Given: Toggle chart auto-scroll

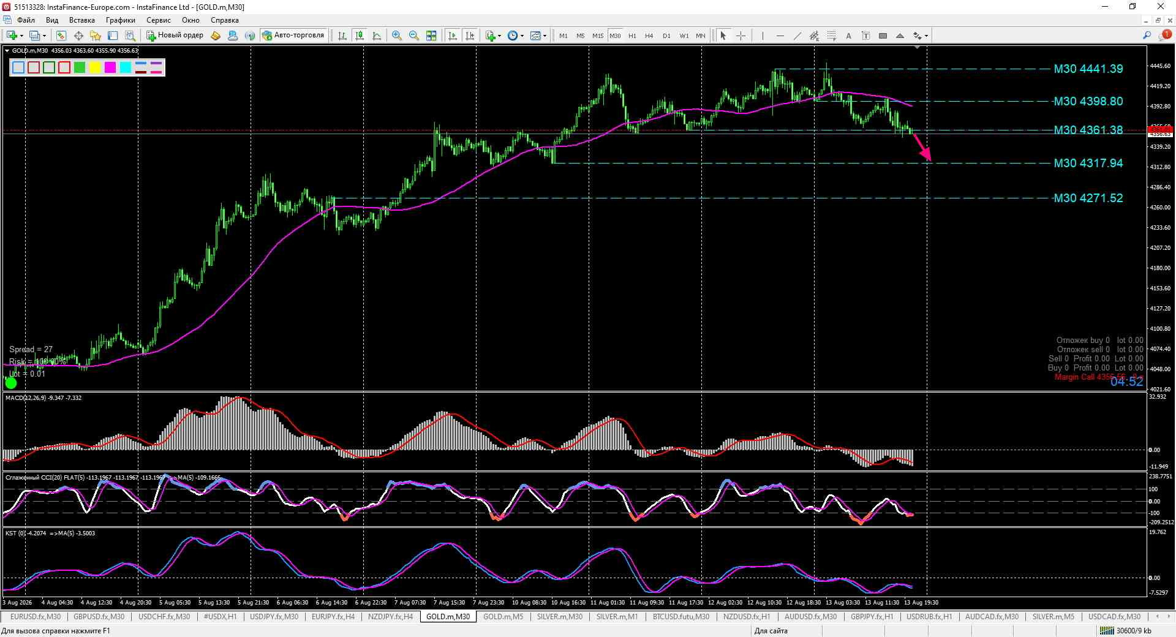Looking at the screenshot, I should click(x=453, y=36).
